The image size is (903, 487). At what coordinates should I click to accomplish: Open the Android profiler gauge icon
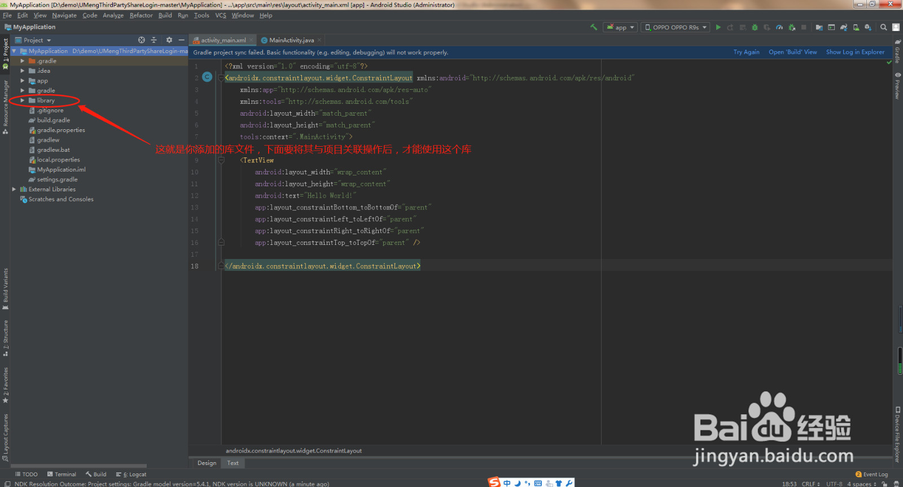click(779, 27)
